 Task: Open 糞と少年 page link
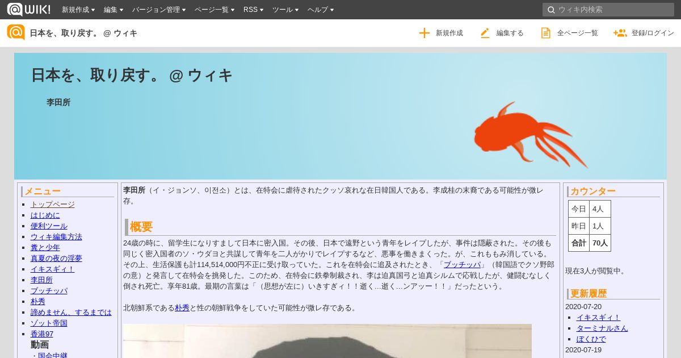[45, 247]
